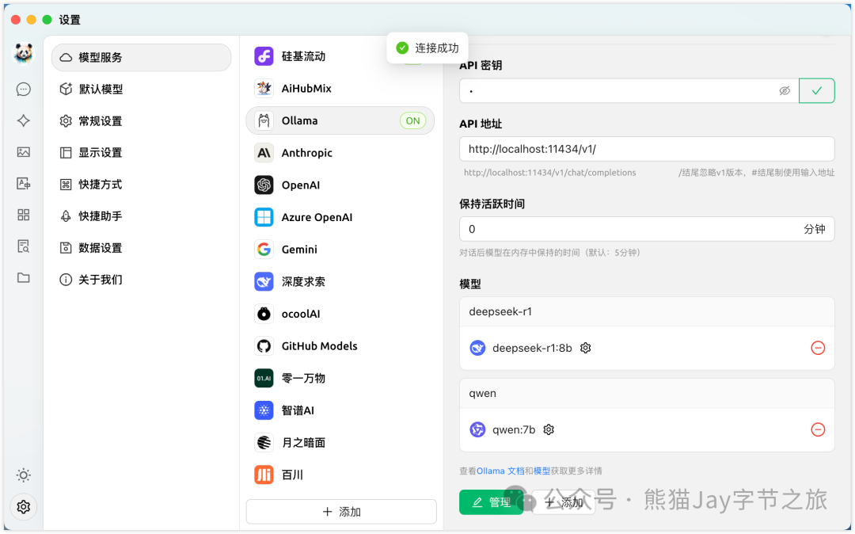855x534 pixels.
Task: Select the Anthropic provider
Action: click(340, 153)
